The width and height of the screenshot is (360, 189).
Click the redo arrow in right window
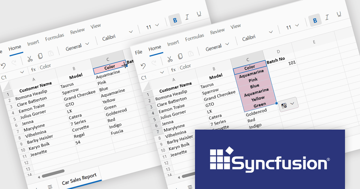pyautogui.click(x=154, y=63)
